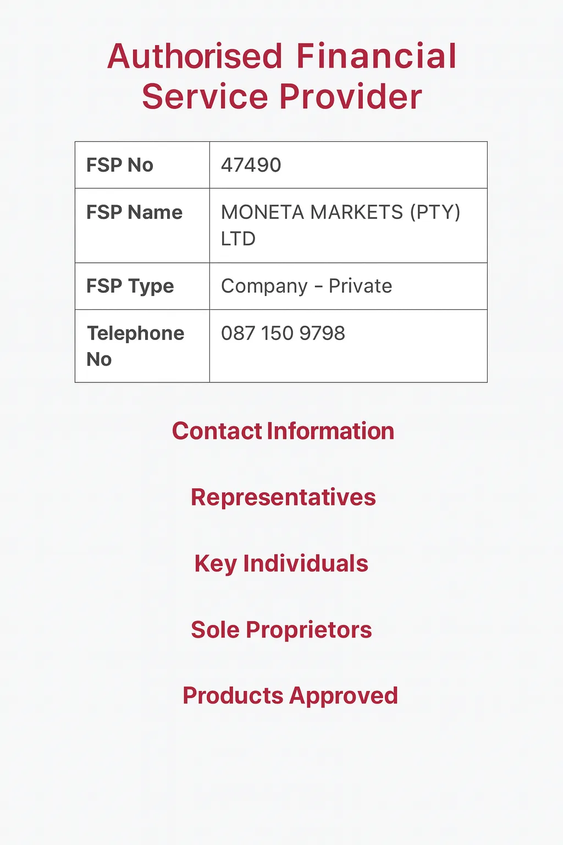Expand the Representatives section

click(283, 497)
